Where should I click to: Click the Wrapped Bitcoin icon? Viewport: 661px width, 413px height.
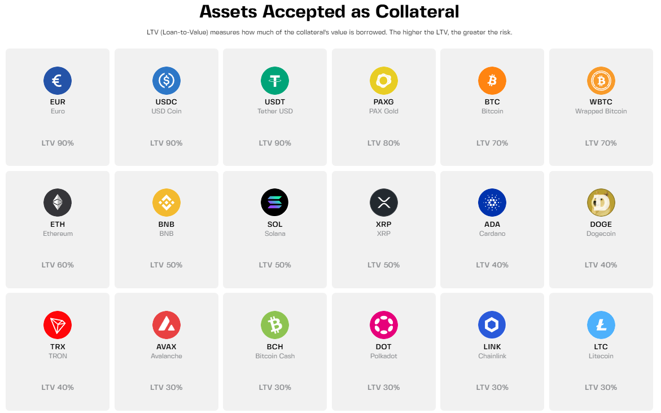click(601, 81)
